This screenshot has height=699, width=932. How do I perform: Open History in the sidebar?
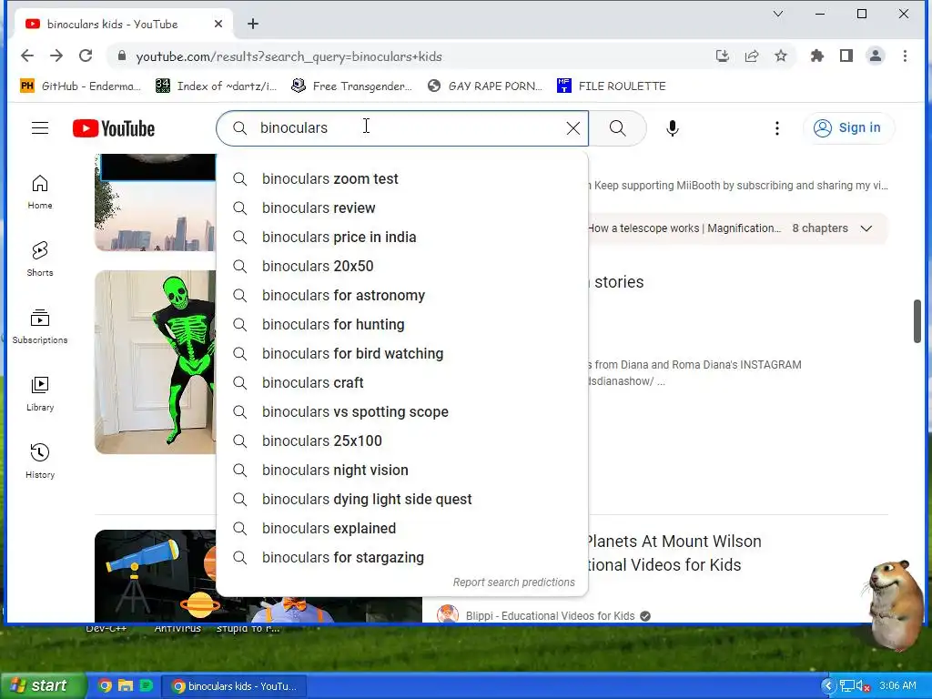(40, 461)
